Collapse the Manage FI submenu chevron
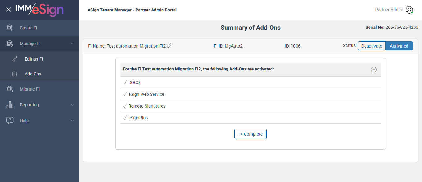 click(72, 44)
